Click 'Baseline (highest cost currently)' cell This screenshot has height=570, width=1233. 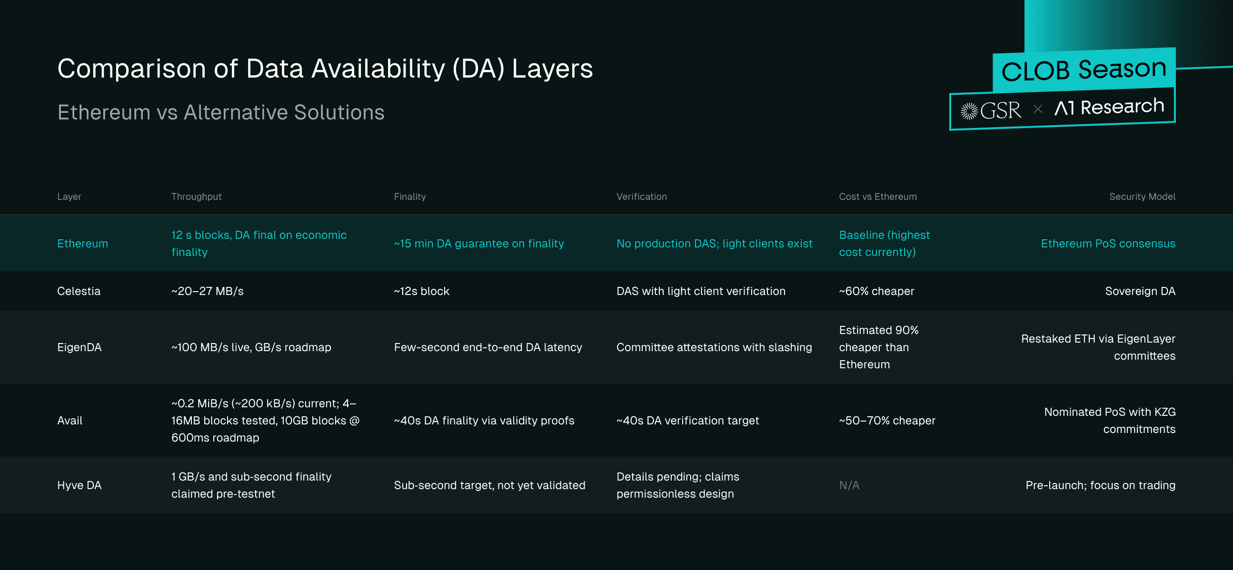click(x=884, y=244)
